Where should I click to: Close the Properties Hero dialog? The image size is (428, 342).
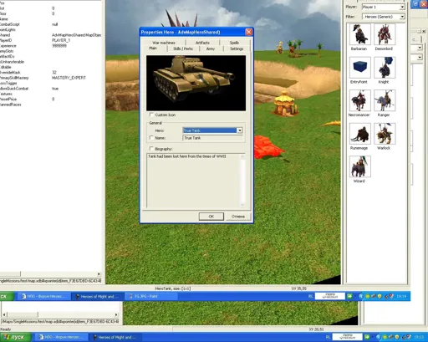click(248, 32)
